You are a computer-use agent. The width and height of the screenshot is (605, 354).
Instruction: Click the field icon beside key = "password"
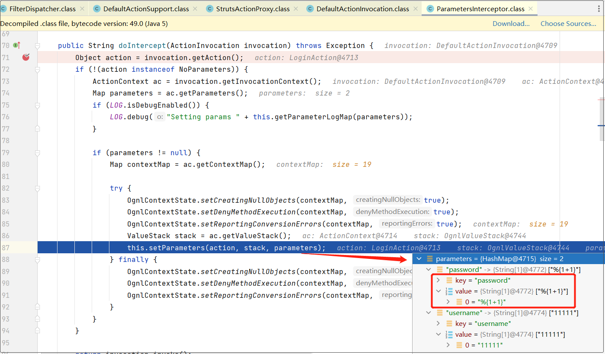[x=449, y=280]
